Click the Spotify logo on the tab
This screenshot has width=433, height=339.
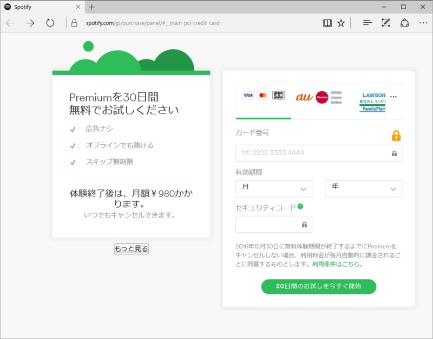[x=8, y=7]
